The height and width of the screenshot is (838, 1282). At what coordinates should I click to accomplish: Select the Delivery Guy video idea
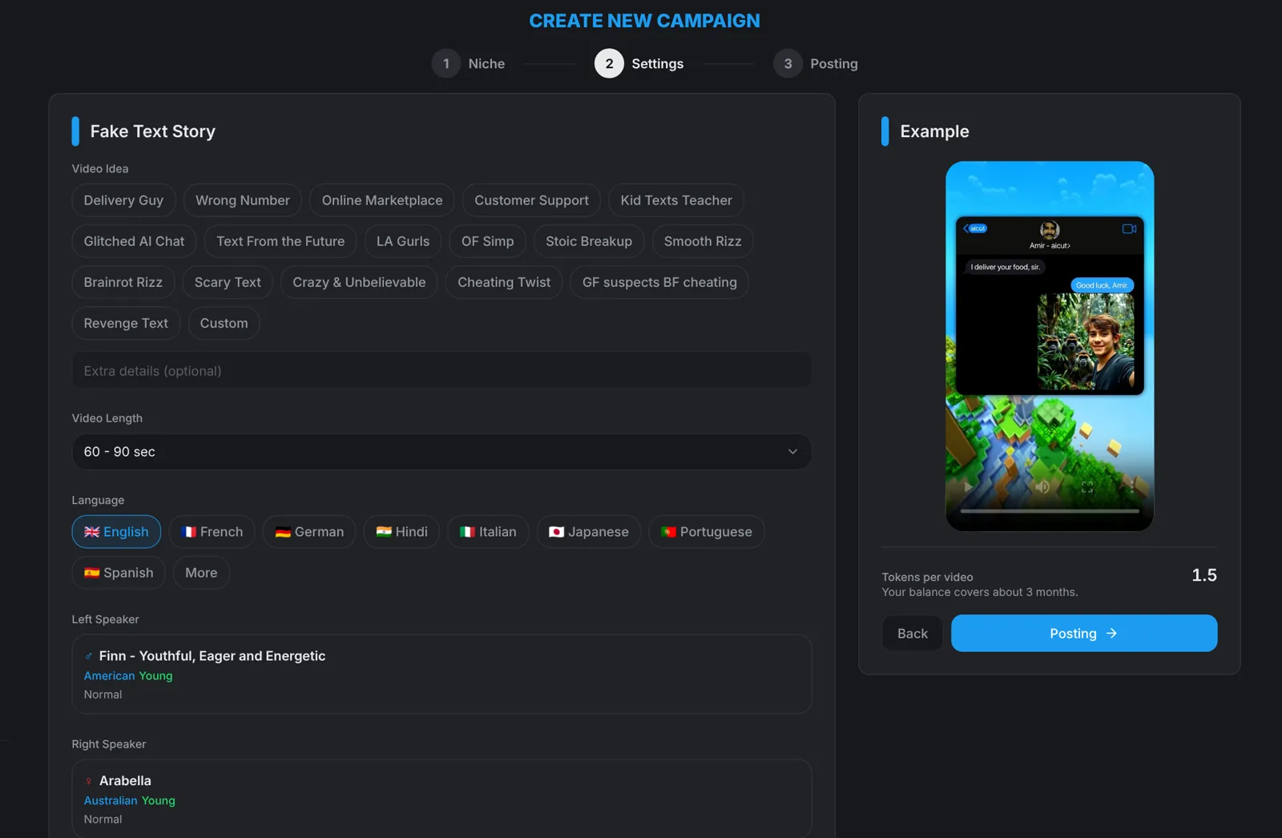click(x=123, y=200)
